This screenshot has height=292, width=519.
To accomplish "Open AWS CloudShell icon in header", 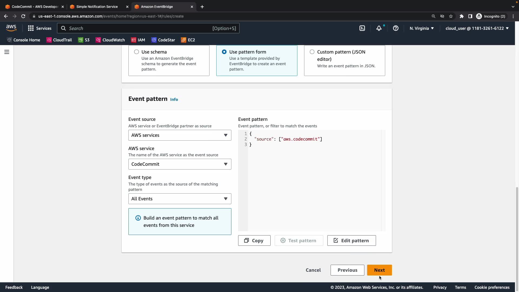I will [362, 28].
